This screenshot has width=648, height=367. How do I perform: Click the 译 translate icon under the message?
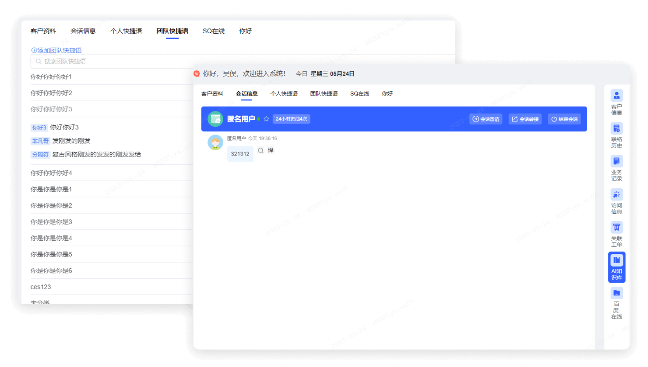[271, 150]
